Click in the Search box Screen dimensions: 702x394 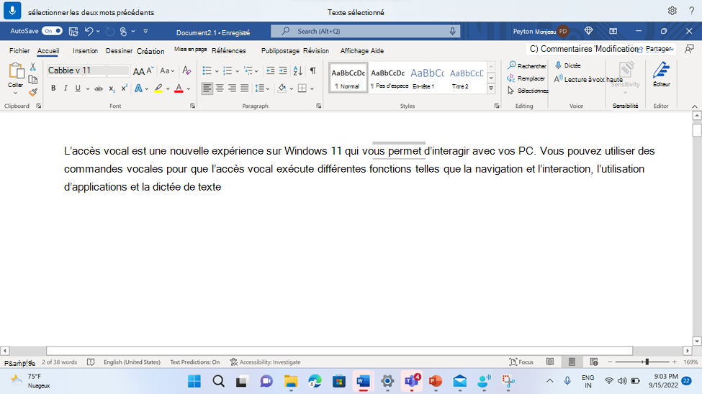[x=365, y=32]
